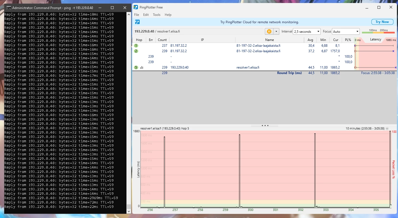The image size is (398, 218).
Task: Click the time=22ms reply line in Command Prompt
Action: pyautogui.click(x=59, y=207)
